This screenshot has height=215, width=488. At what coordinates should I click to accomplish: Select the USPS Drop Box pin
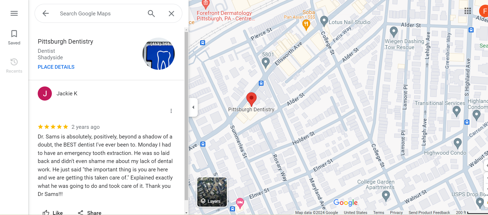click(480, 203)
